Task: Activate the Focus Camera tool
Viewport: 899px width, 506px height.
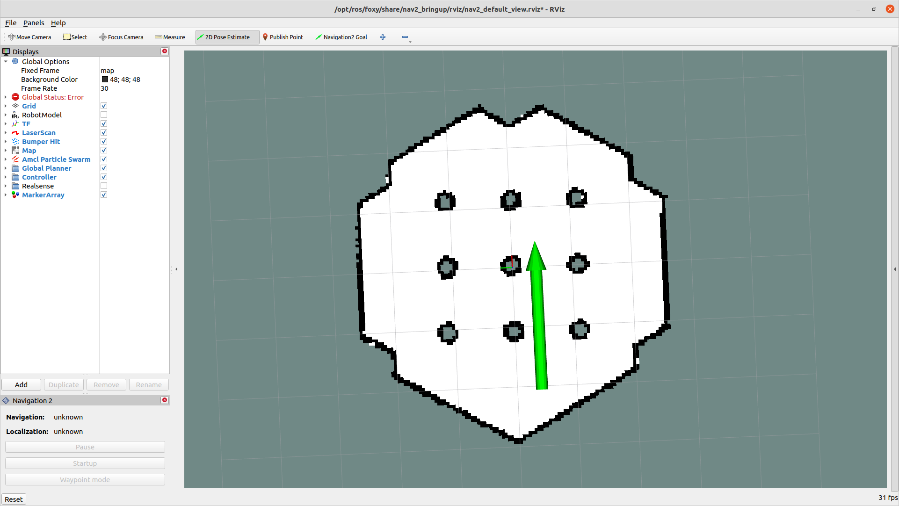Action: point(121,37)
